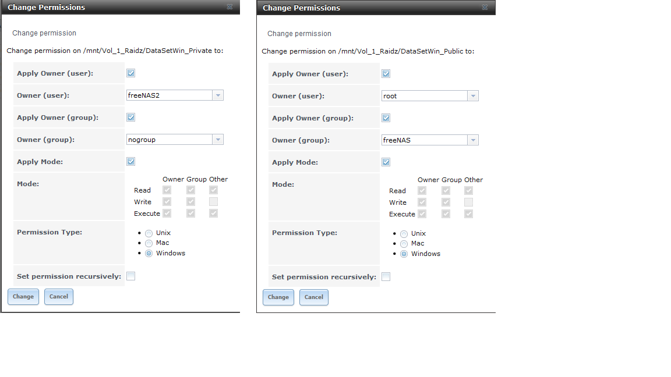The height and width of the screenshot is (377, 671).
Task: Toggle Owner Read mode in DataSetWin_Public dialog
Action: point(422,190)
